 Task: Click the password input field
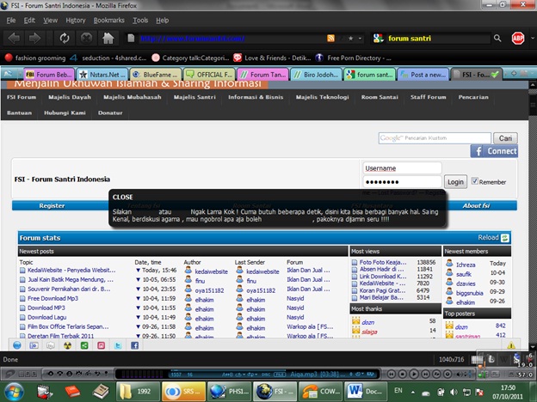tap(402, 182)
